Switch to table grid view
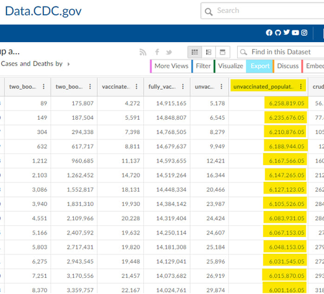The image size is (324, 294). pos(194,52)
